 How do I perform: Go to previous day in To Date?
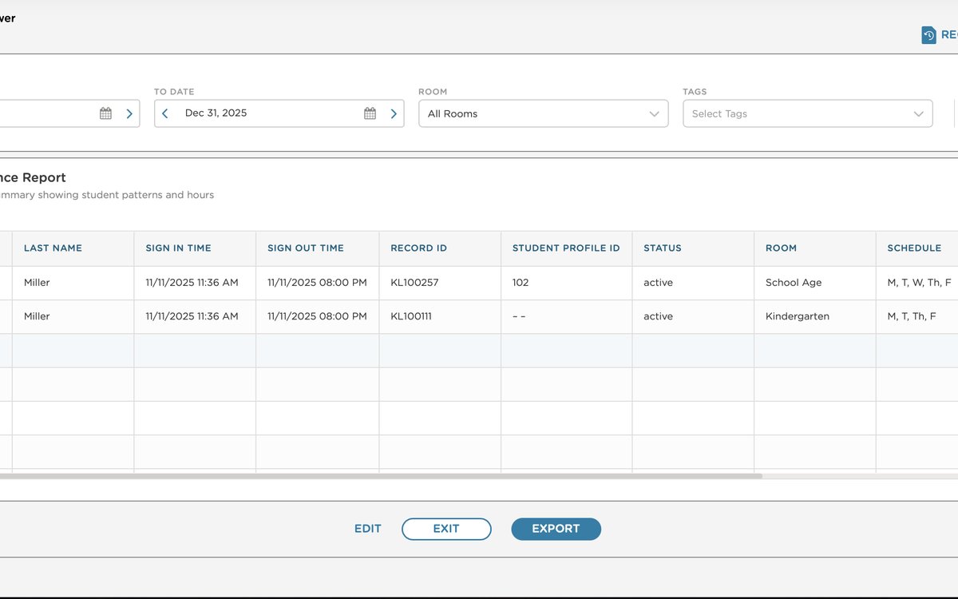pyautogui.click(x=165, y=113)
